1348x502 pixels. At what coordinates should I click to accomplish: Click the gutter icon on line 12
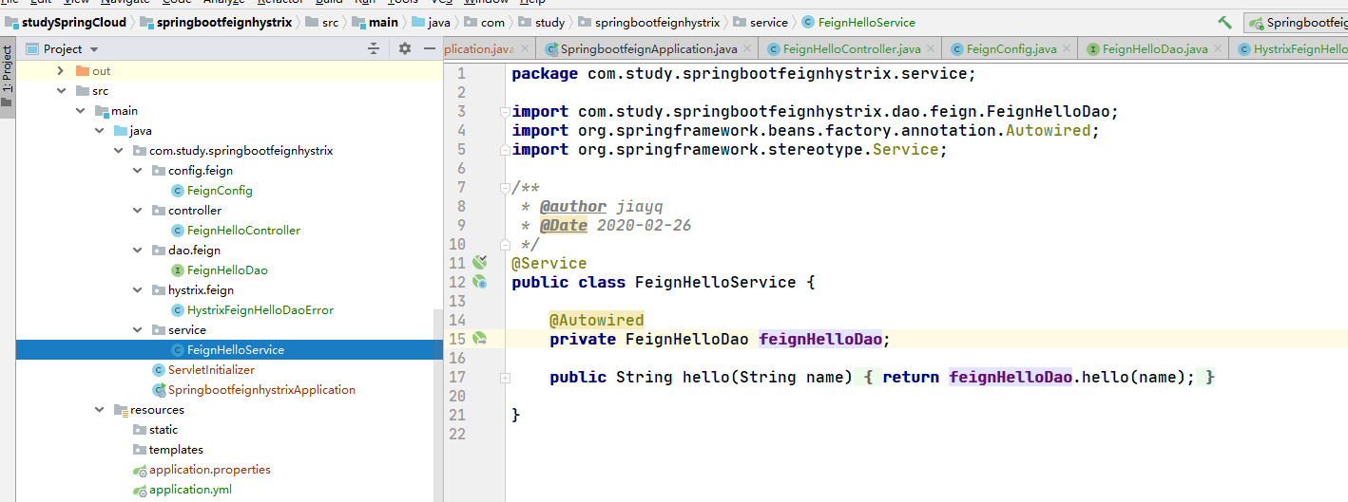pyautogui.click(x=480, y=282)
